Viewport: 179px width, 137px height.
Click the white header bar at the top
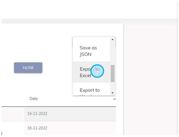tap(89, 10)
